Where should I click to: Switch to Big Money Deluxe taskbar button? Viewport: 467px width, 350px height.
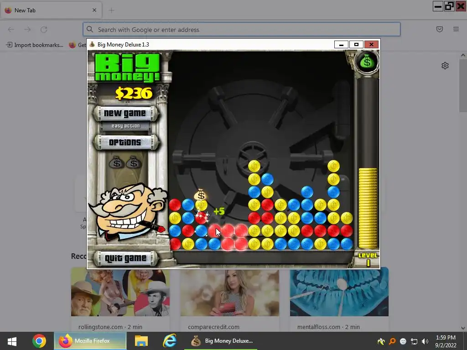(221, 341)
